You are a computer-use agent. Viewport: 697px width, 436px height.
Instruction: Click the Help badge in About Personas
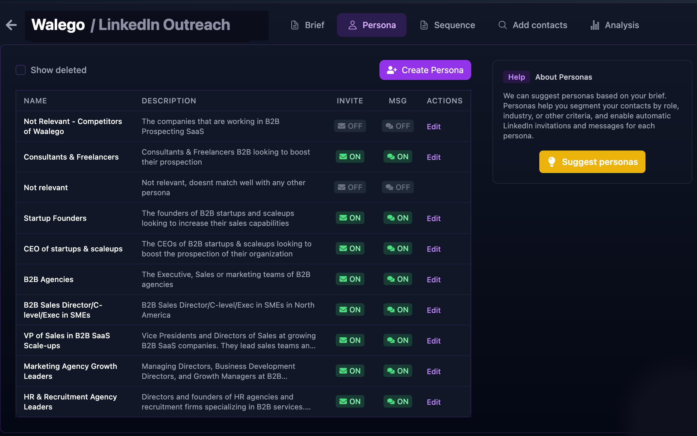(517, 77)
